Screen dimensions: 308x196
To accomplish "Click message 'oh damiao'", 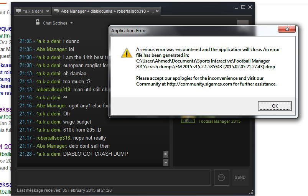I will tap(75, 73).
